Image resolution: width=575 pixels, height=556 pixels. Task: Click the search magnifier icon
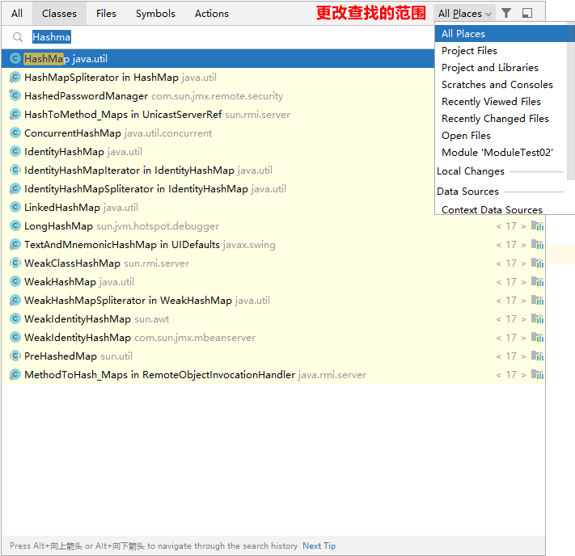17,37
